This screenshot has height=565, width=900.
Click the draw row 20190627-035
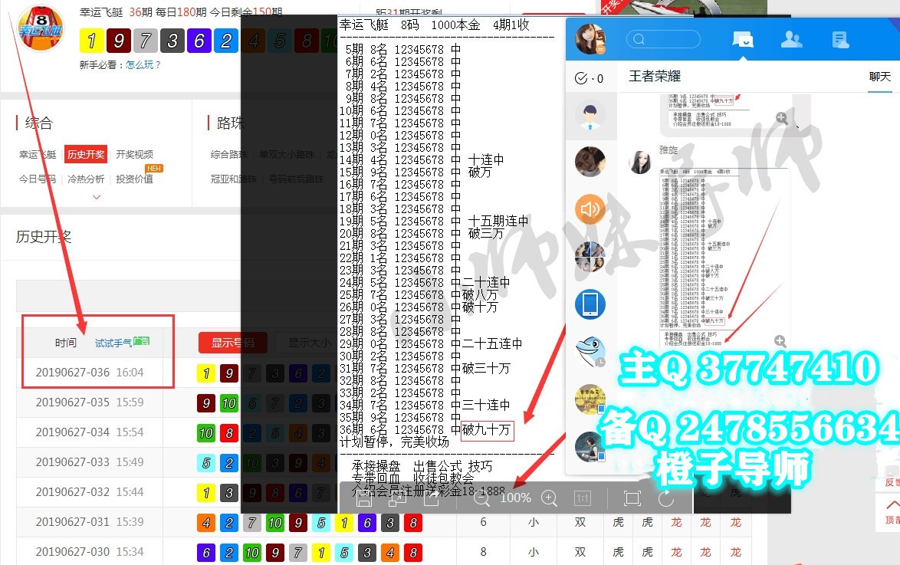coord(90,402)
